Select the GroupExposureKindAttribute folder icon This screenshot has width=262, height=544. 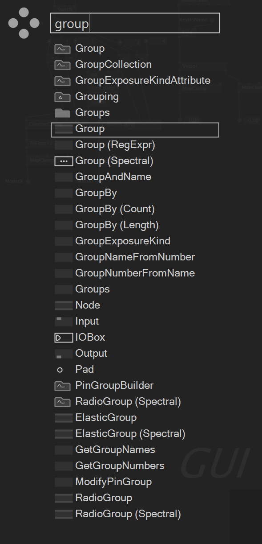click(63, 81)
